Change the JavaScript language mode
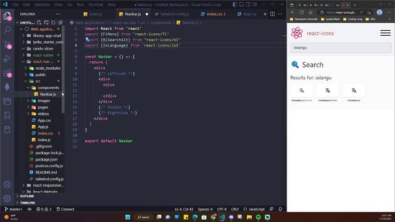 coord(256,209)
